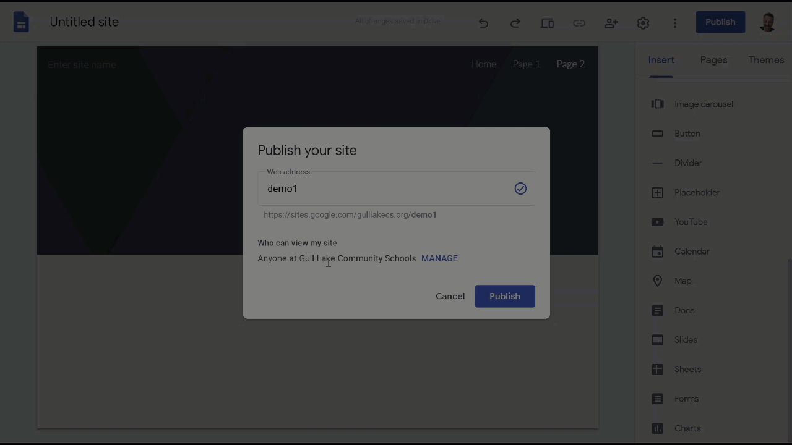Insert a Slides file
This screenshot has height=445, width=792.
pos(674,340)
